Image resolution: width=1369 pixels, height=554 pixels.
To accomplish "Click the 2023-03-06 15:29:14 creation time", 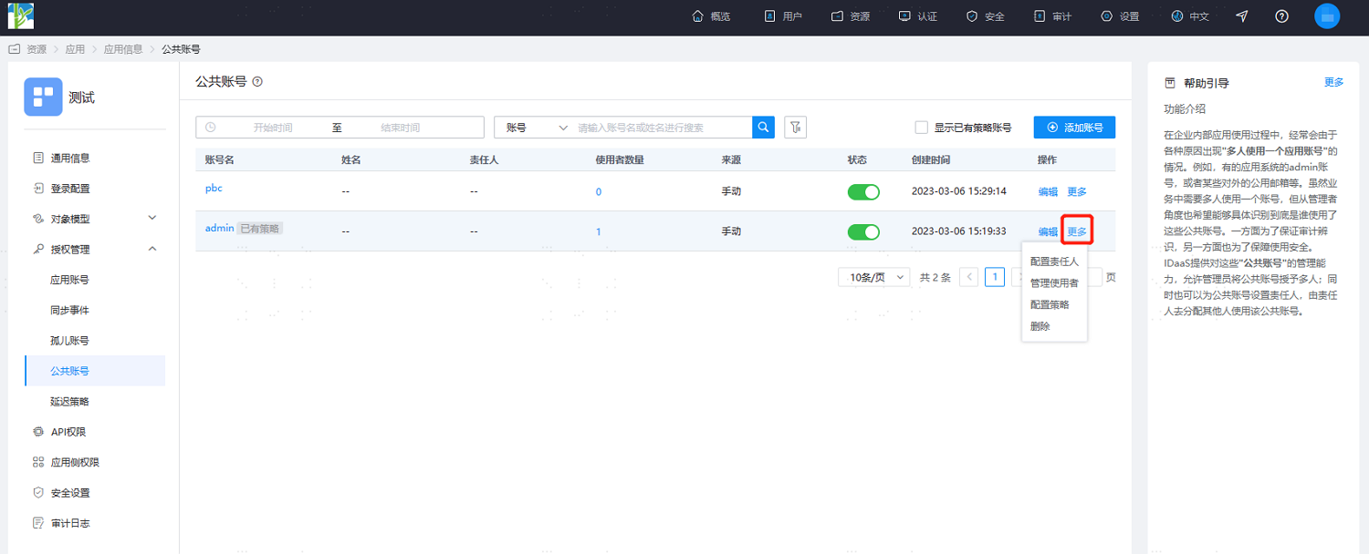I will point(959,192).
